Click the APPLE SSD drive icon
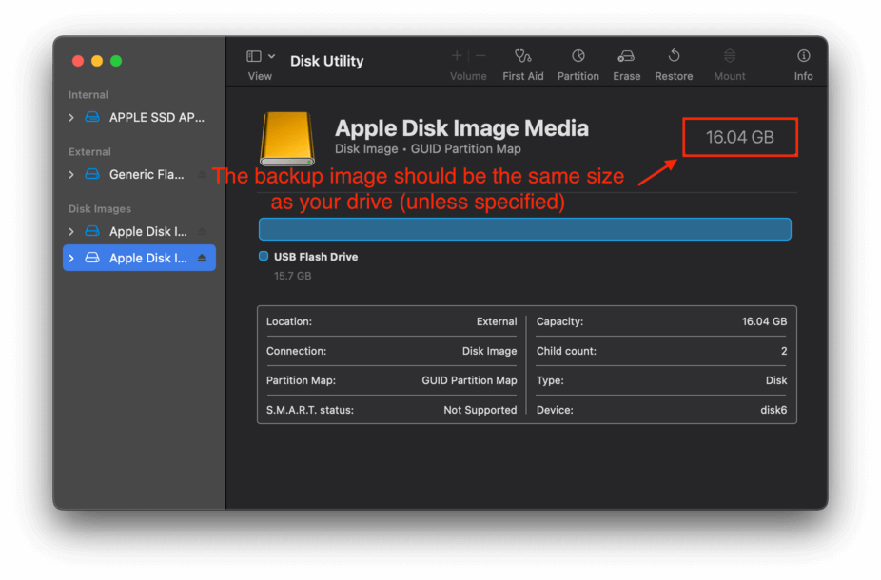Viewport: 881px width, 580px height. (x=92, y=117)
